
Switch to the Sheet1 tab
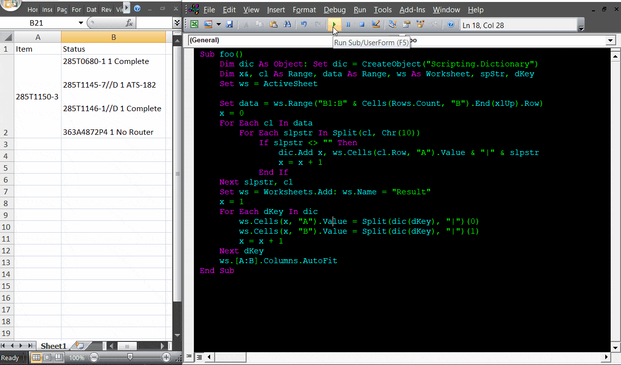pyautogui.click(x=53, y=346)
